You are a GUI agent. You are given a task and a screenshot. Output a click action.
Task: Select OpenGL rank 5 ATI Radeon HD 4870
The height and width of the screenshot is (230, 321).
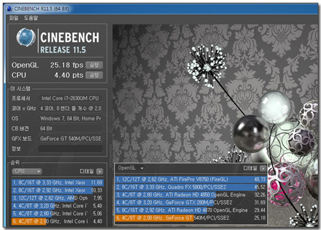click(191, 210)
